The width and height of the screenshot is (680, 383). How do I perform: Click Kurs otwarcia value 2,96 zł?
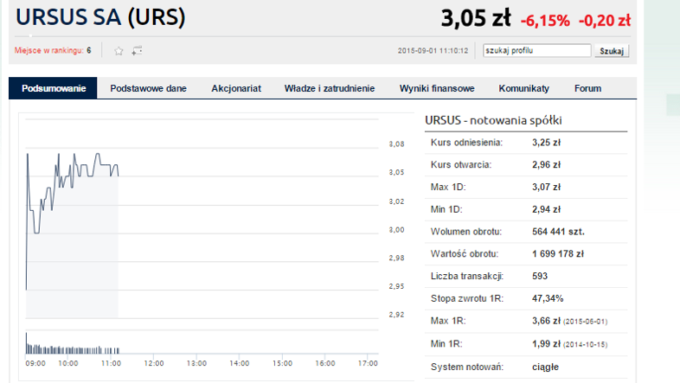[x=546, y=164]
